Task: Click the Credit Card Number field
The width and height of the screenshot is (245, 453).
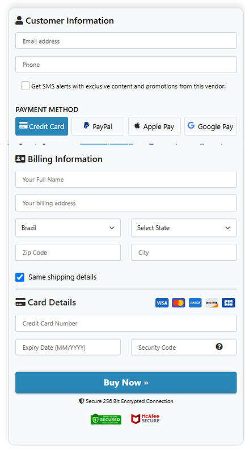Action: [126, 323]
